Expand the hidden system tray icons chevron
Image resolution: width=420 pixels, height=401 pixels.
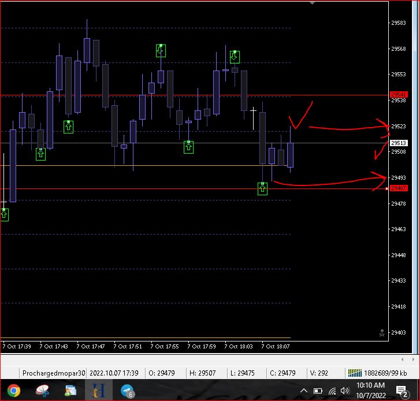point(304,391)
